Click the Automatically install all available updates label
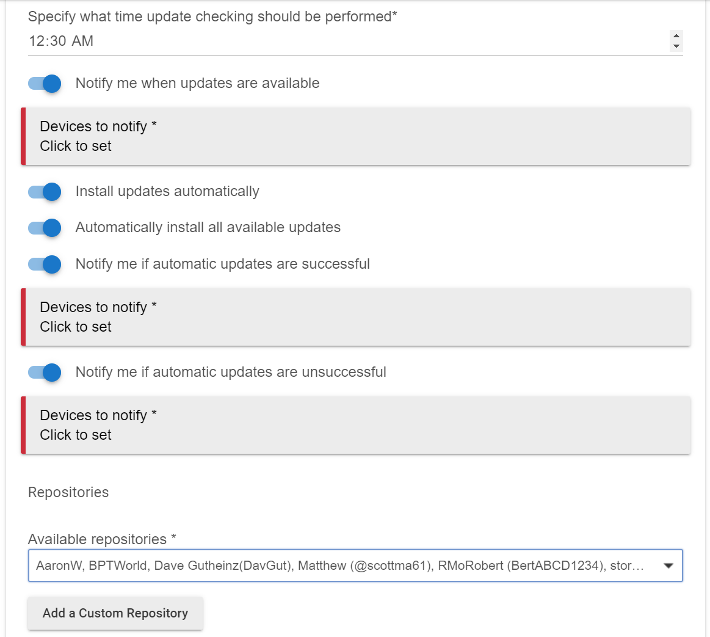This screenshot has height=637, width=710. point(208,227)
